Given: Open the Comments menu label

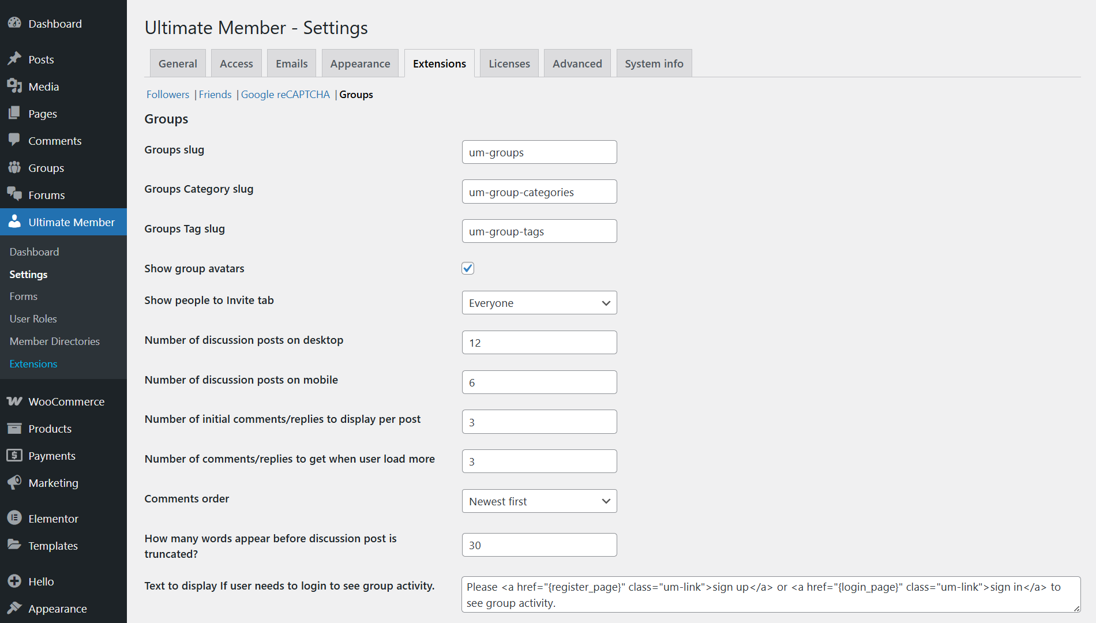Looking at the screenshot, I should 55,141.
